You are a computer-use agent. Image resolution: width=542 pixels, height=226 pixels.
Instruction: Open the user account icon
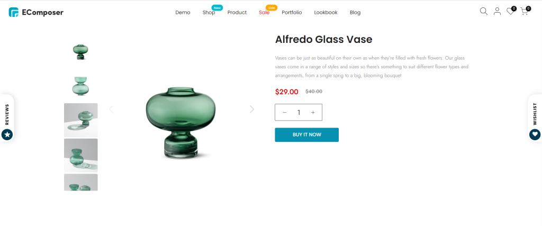pos(497,12)
